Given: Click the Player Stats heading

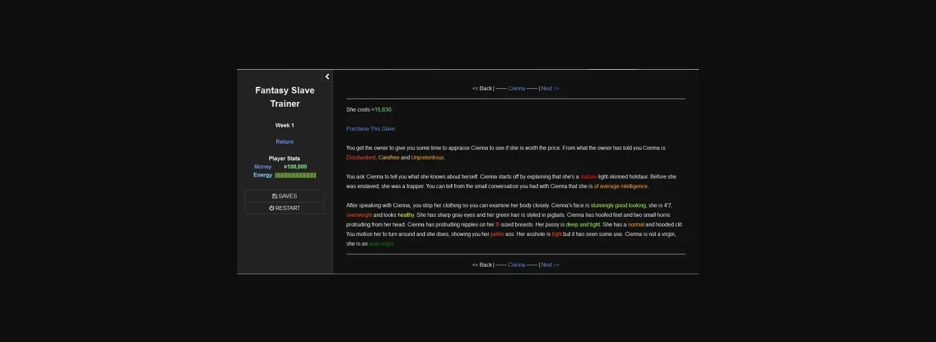Looking at the screenshot, I should [x=284, y=159].
